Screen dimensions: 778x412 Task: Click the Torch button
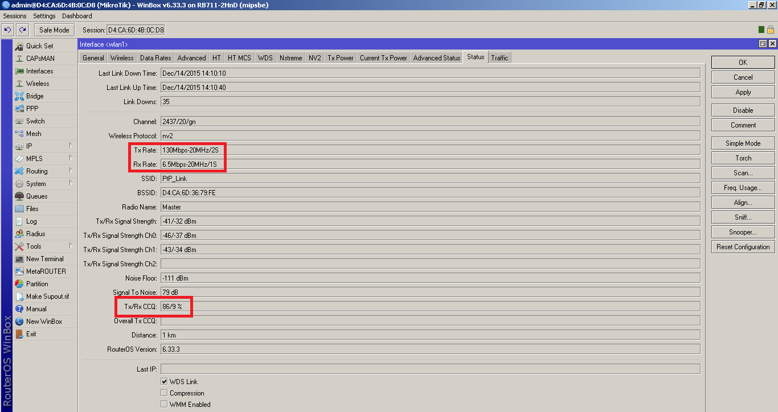point(743,158)
